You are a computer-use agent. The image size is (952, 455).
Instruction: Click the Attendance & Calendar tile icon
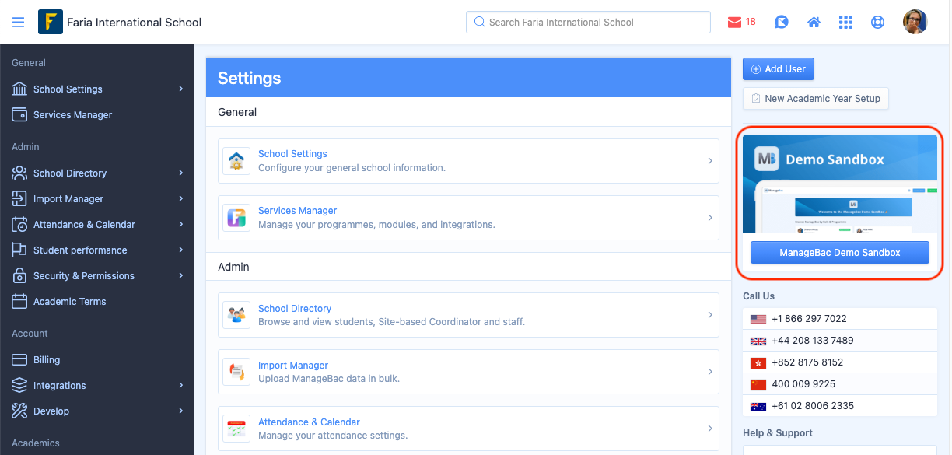236,429
